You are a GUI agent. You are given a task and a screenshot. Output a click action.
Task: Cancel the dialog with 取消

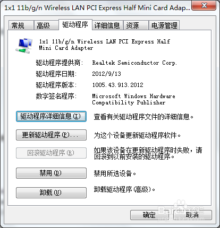pos(192,215)
